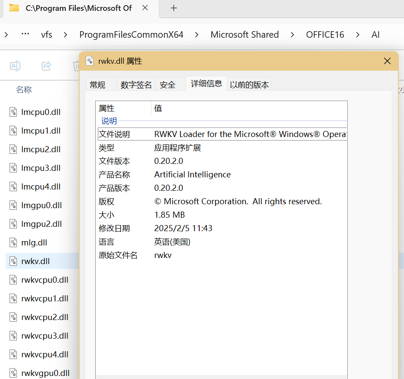
Task: Select the lmcpu2.dll file
Action: click(41, 149)
